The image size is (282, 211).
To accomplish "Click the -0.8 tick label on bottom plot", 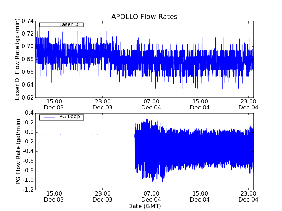I will click(28, 171).
